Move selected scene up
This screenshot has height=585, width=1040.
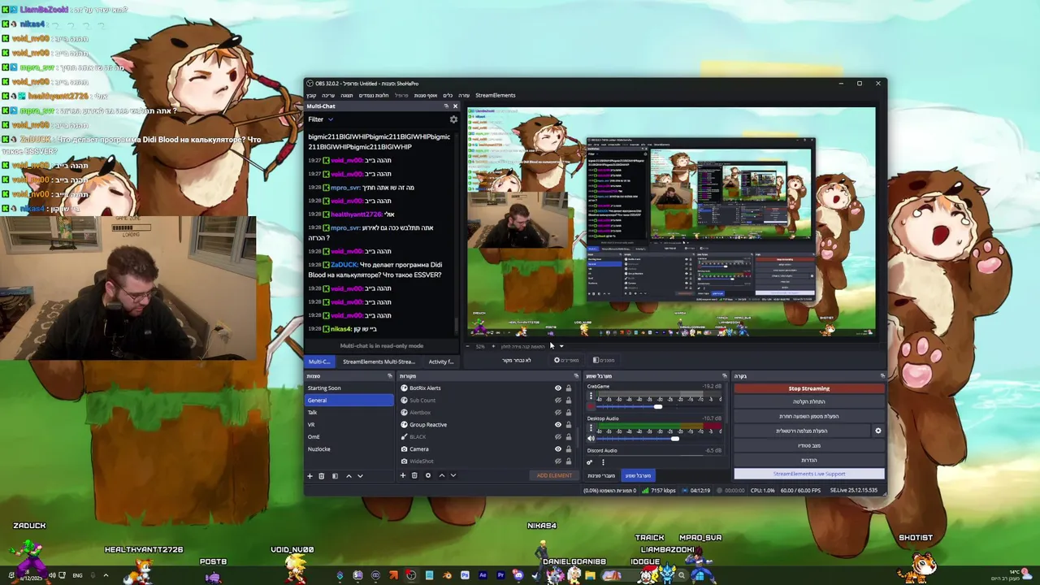349,476
